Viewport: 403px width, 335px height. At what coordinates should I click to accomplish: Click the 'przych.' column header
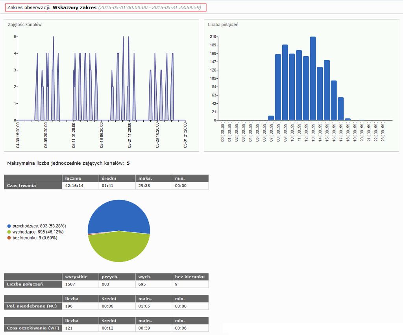(x=117, y=277)
